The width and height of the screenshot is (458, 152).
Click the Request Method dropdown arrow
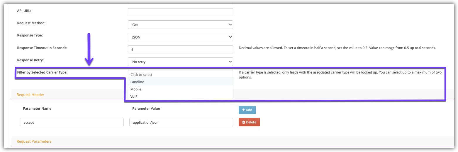230,25
